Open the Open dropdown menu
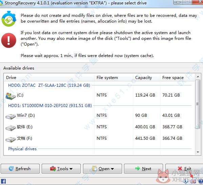The image size is (203, 185). (102, 168)
